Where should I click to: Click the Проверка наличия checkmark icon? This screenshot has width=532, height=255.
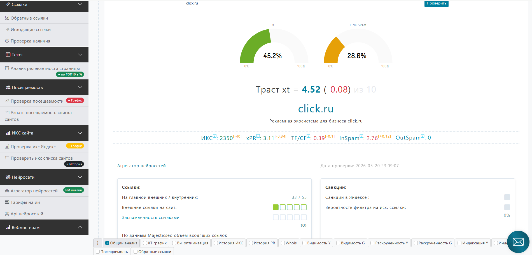[7, 41]
